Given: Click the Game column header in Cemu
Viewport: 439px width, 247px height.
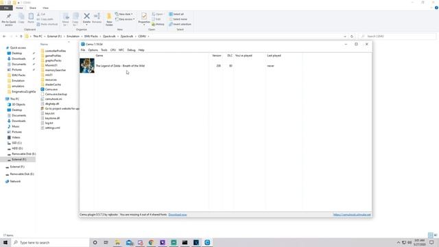Looking at the screenshot, I should 99,56.
